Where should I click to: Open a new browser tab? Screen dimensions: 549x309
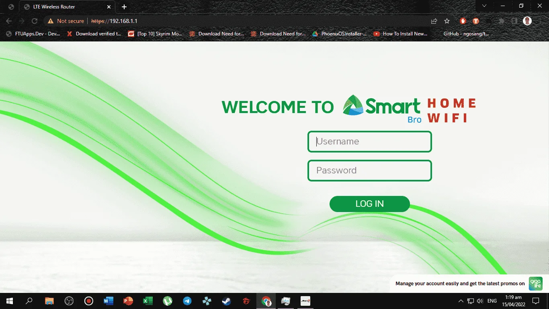tap(124, 7)
